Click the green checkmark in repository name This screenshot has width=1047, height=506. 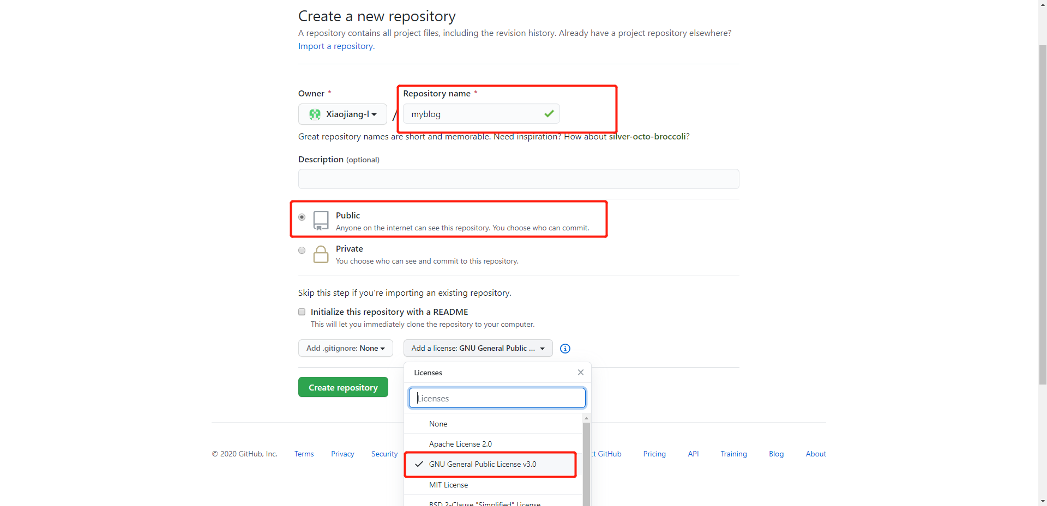coord(549,114)
